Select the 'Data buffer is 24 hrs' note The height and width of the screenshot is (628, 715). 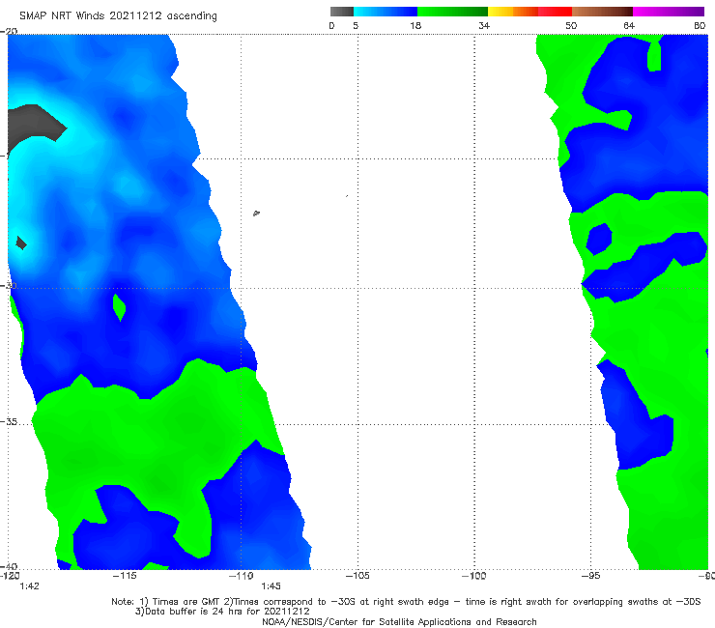point(222,612)
